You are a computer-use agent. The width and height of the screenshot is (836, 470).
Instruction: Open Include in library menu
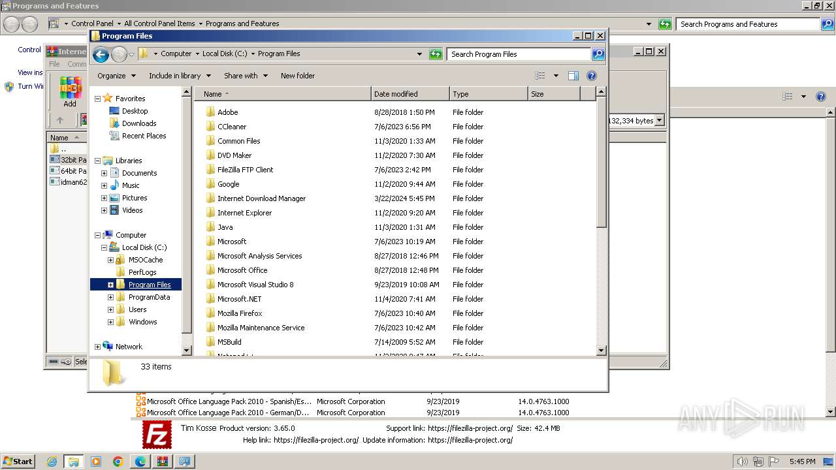[179, 76]
